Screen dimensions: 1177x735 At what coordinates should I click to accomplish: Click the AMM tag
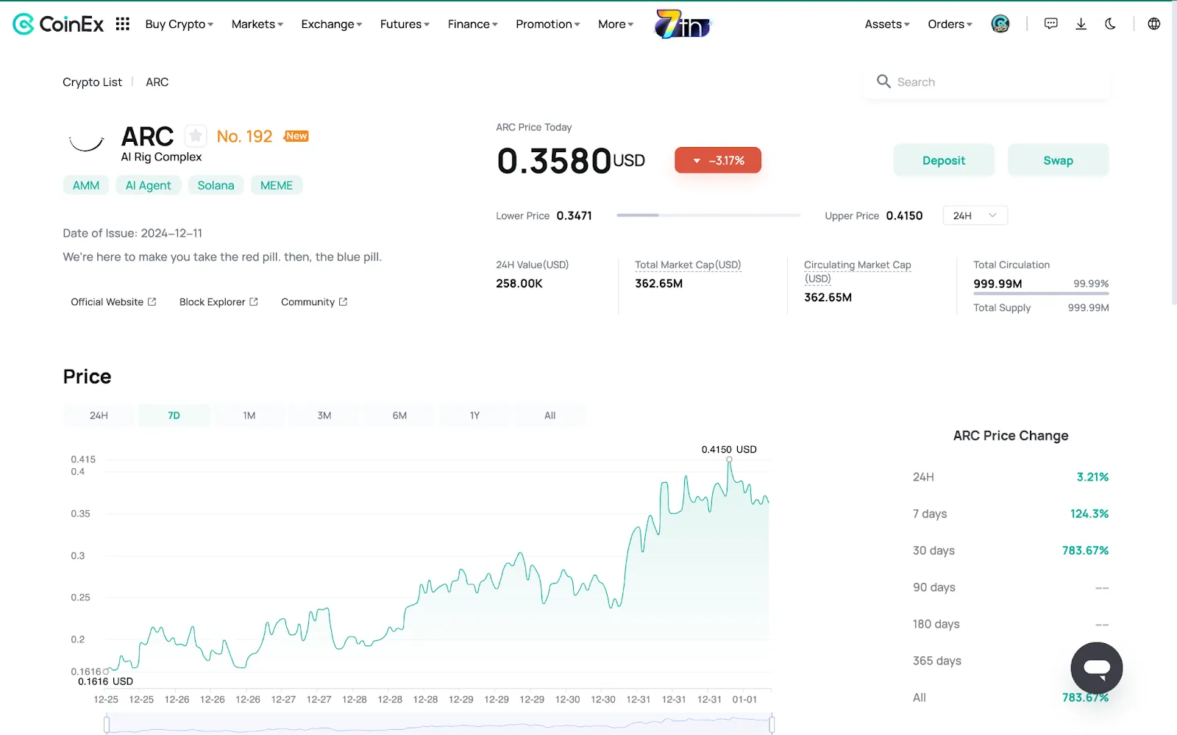86,185
